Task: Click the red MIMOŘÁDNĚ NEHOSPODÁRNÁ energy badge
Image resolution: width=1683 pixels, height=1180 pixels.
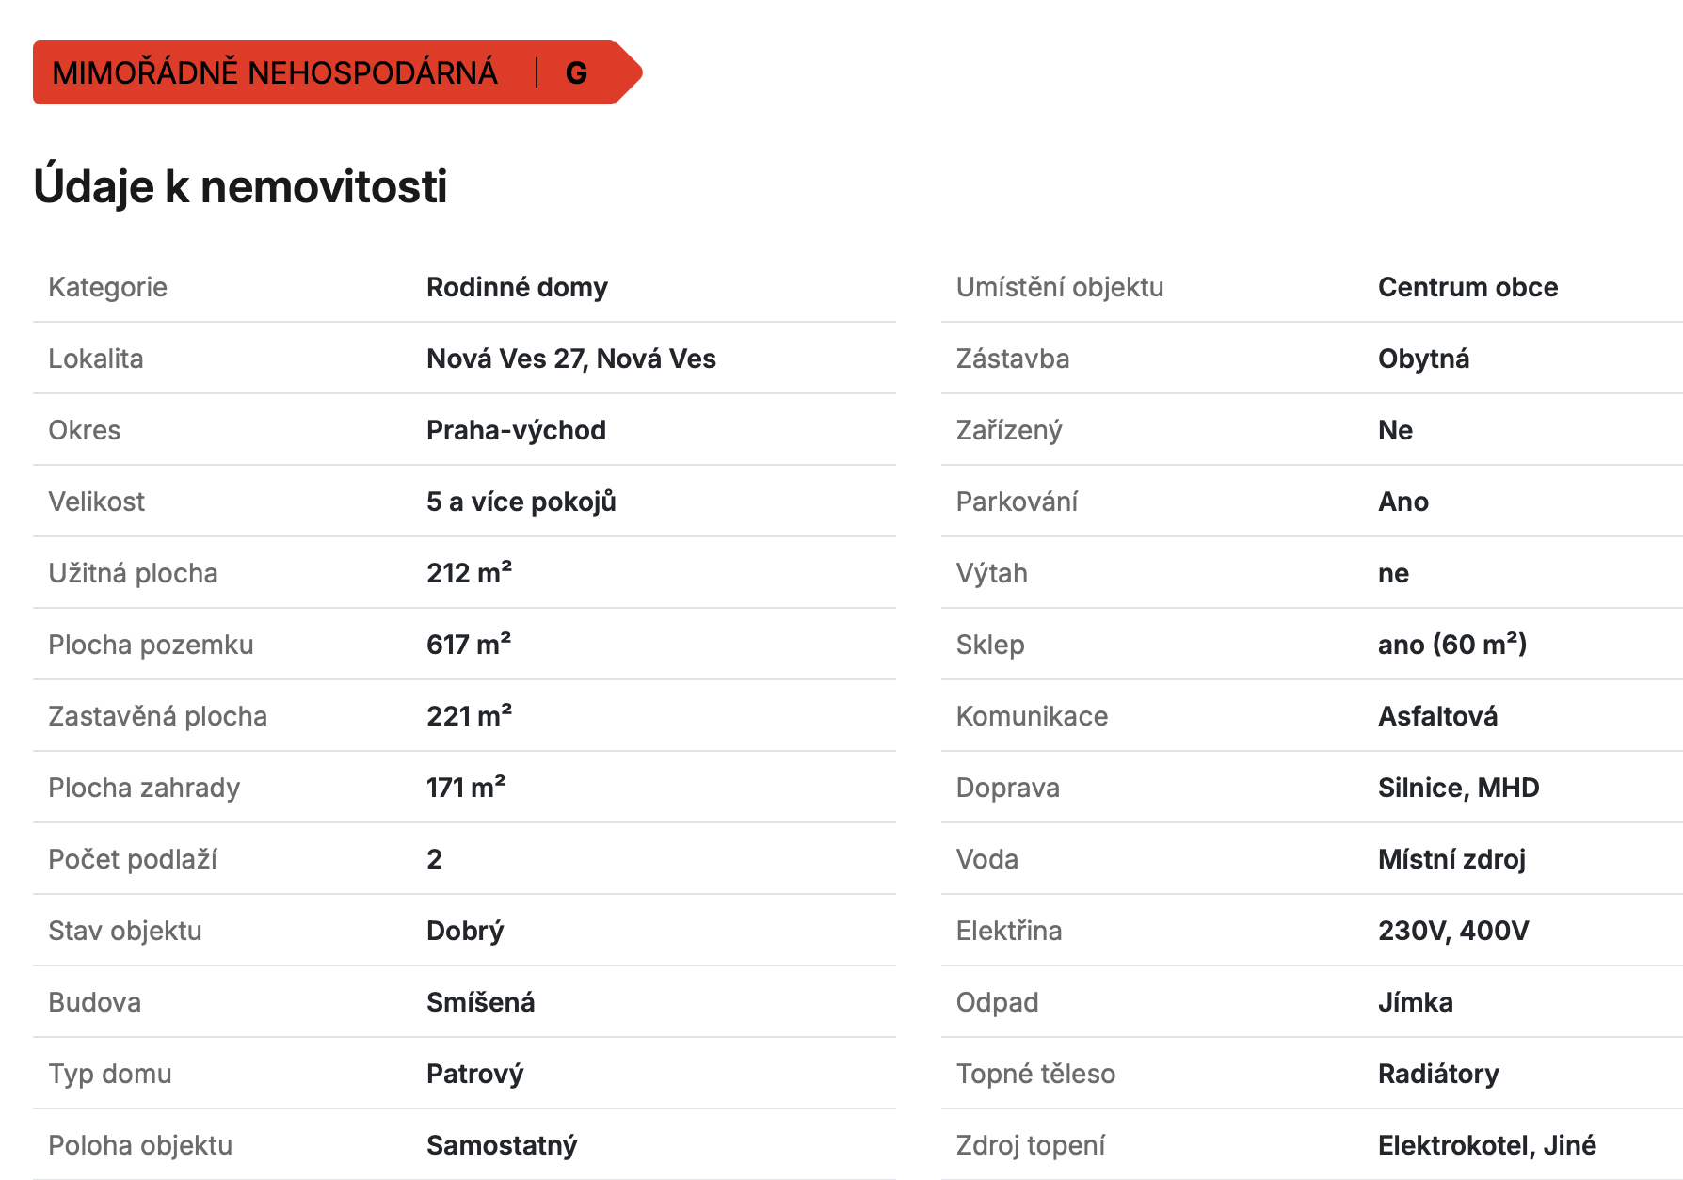Action: point(337,72)
